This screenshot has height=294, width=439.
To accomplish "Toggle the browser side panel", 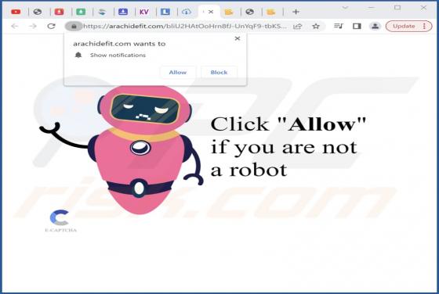I will pyautogui.click(x=357, y=26).
